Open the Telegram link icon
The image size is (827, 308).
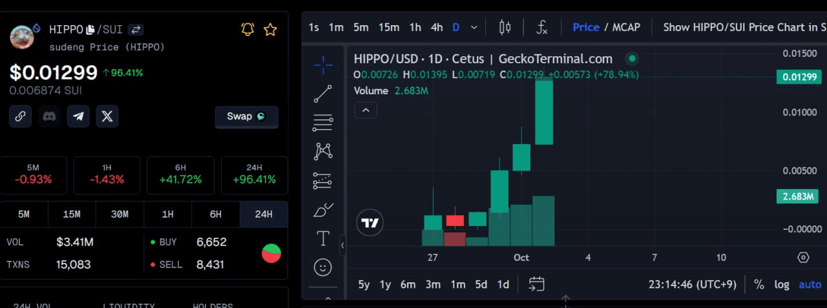78,116
